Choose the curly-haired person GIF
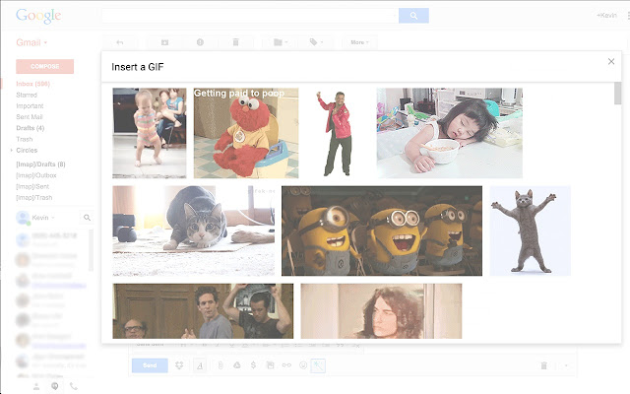 point(381,311)
